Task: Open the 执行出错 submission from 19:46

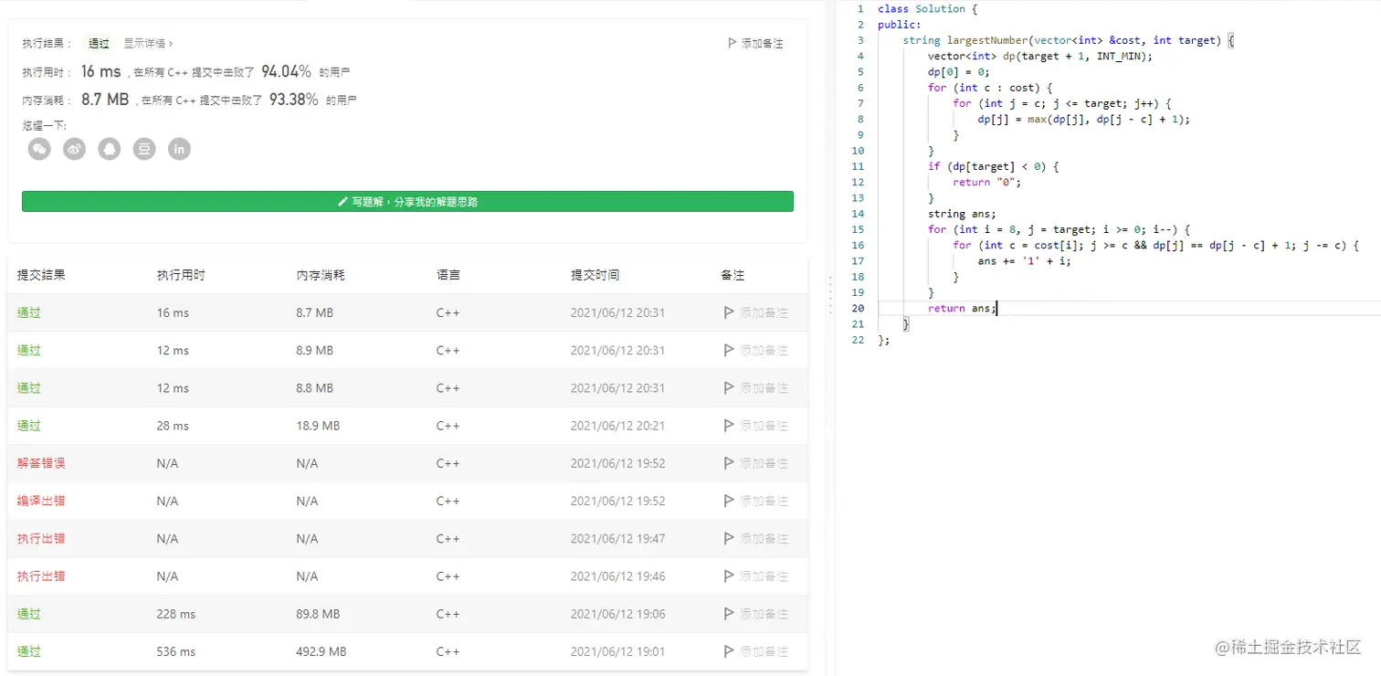Action: [x=41, y=576]
